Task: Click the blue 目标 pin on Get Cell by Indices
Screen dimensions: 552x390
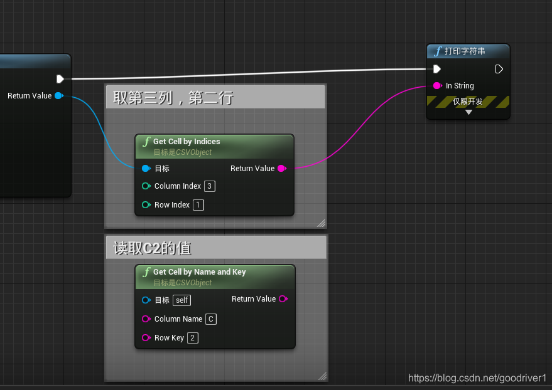Action: point(144,168)
